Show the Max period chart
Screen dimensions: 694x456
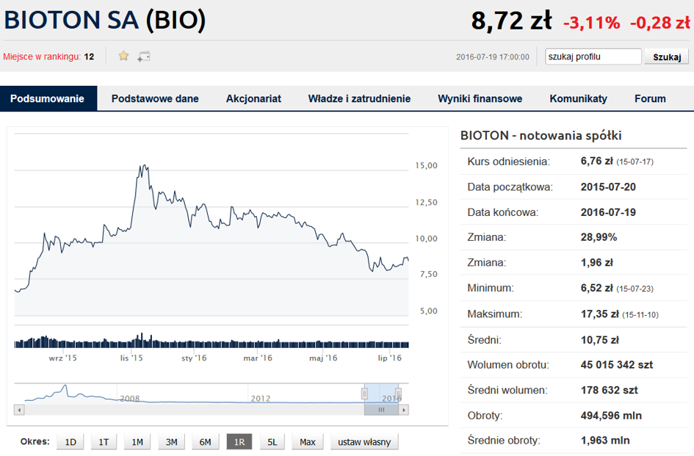point(307,442)
